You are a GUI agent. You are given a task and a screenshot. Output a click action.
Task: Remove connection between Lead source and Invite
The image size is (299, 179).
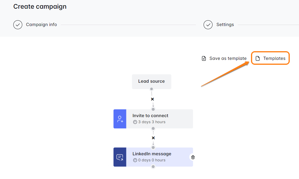coord(152,99)
